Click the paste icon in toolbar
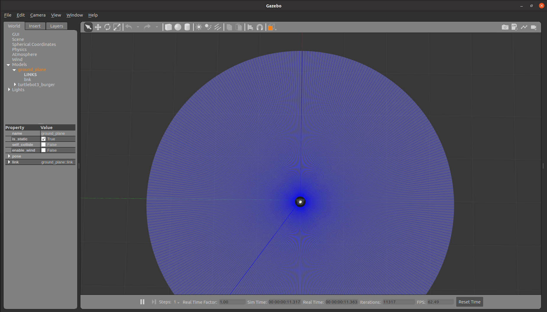 239,27
